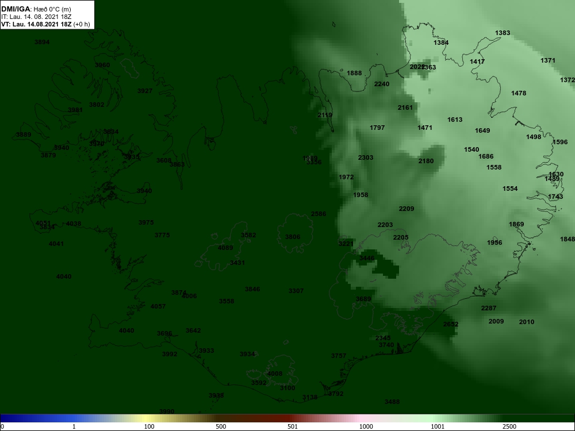Viewport: 575px width, 431px height.
Task: Click the "IT: Lau. 14. 08. 2021 18Z" line
Action: pos(36,17)
